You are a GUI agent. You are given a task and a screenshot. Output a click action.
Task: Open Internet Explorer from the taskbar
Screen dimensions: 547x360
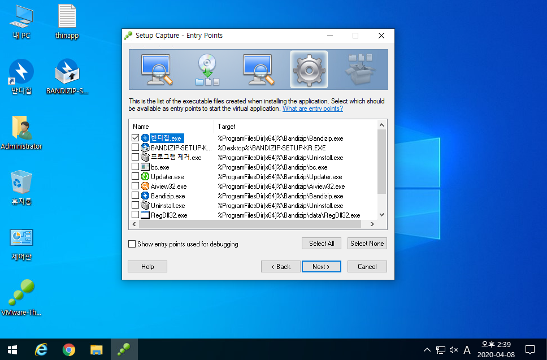click(41, 349)
